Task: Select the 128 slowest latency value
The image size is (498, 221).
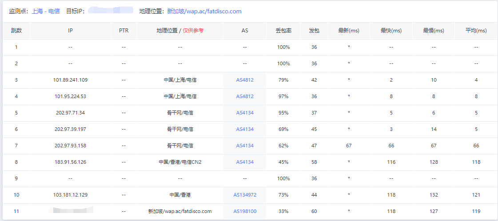Action: [434, 162]
